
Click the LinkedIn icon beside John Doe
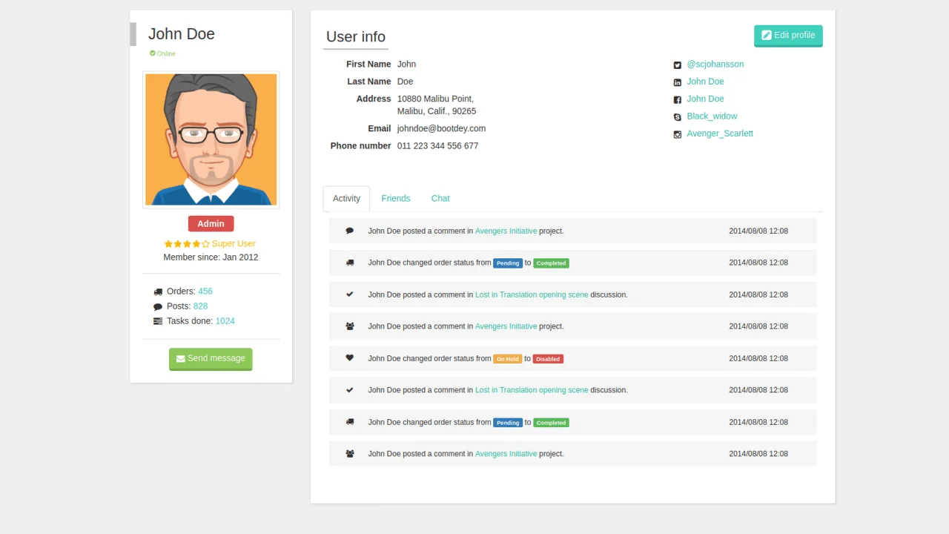click(677, 82)
